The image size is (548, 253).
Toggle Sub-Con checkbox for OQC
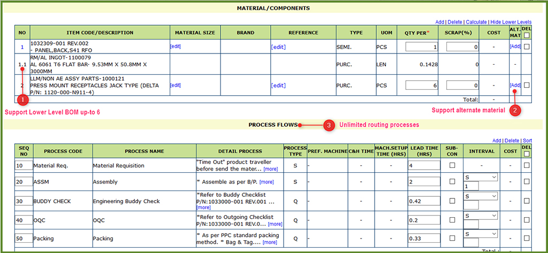(452, 220)
